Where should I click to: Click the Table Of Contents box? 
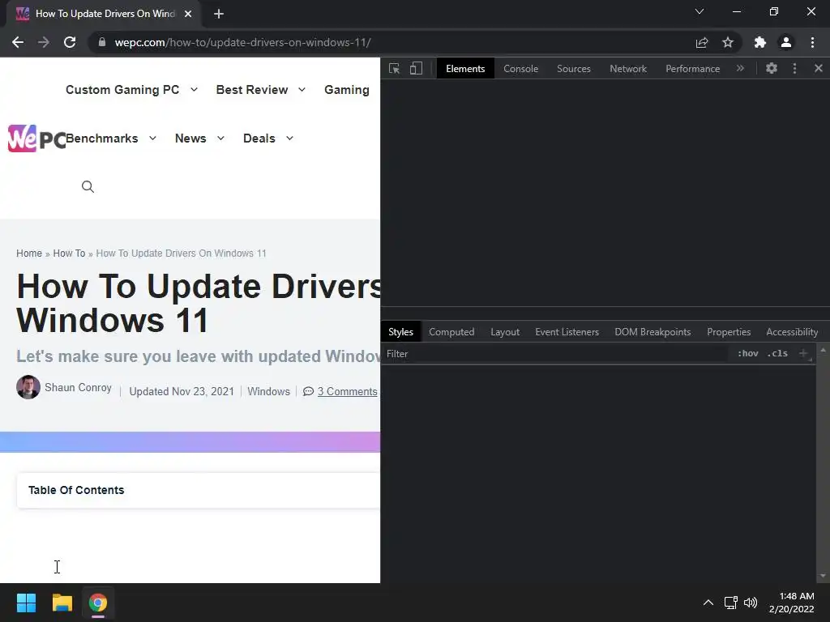click(x=199, y=490)
